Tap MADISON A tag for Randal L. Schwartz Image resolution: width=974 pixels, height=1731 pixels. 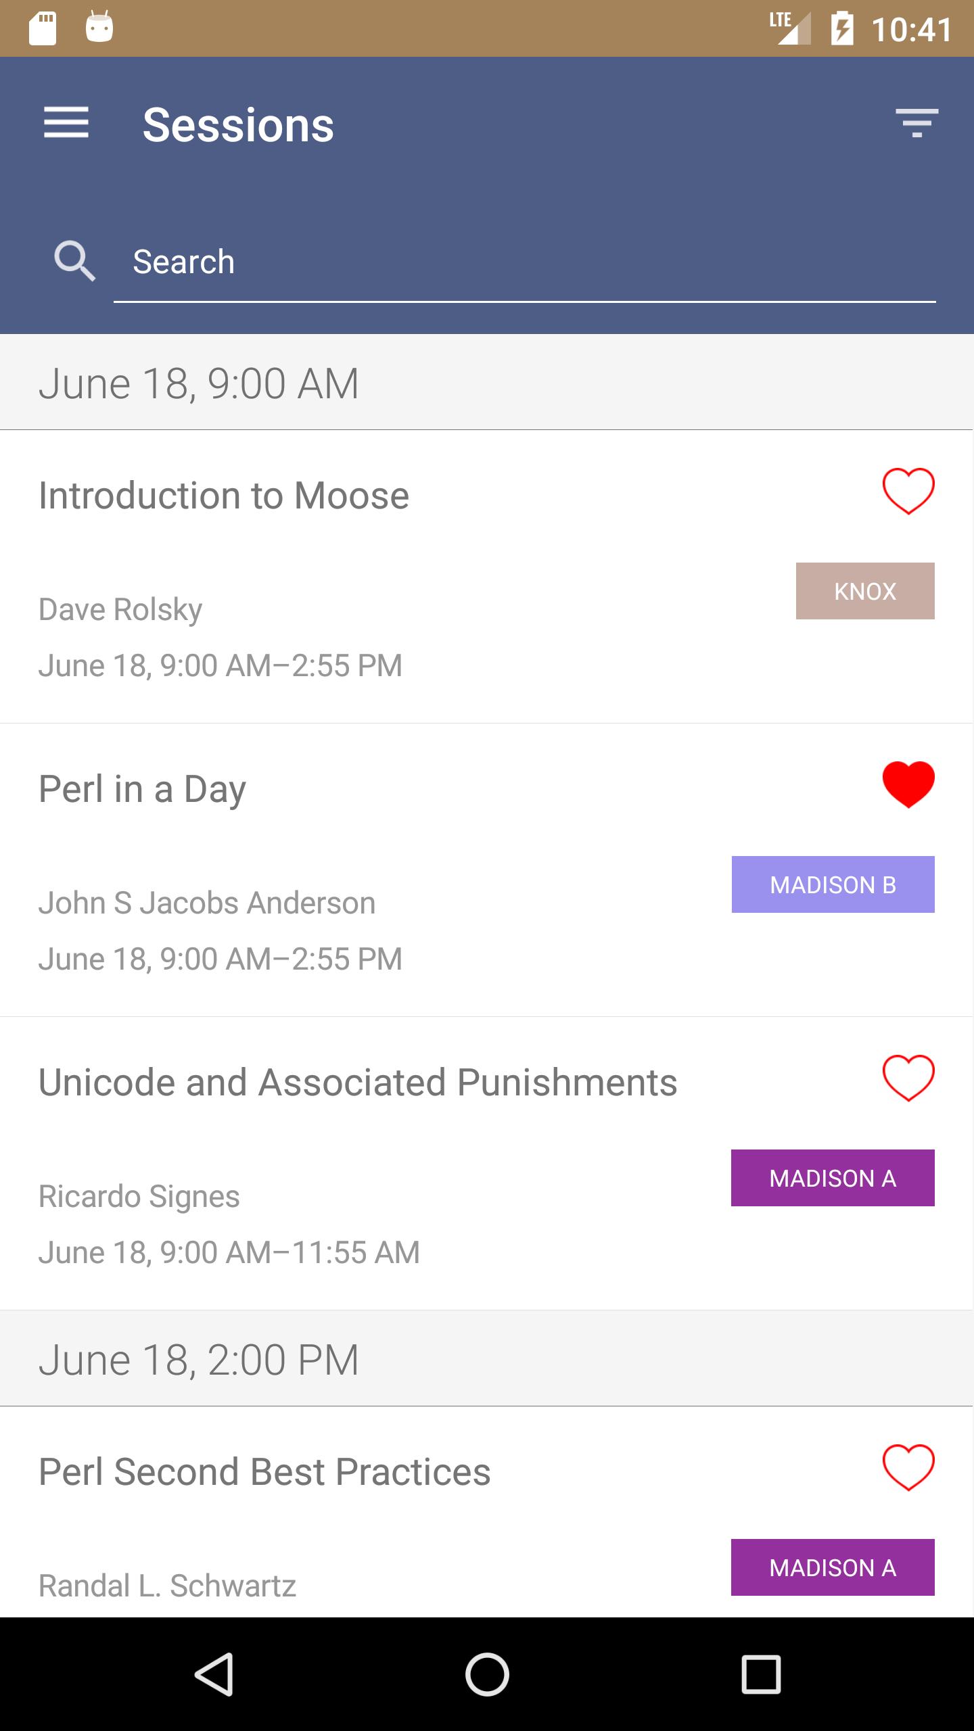pos(833,1567)
